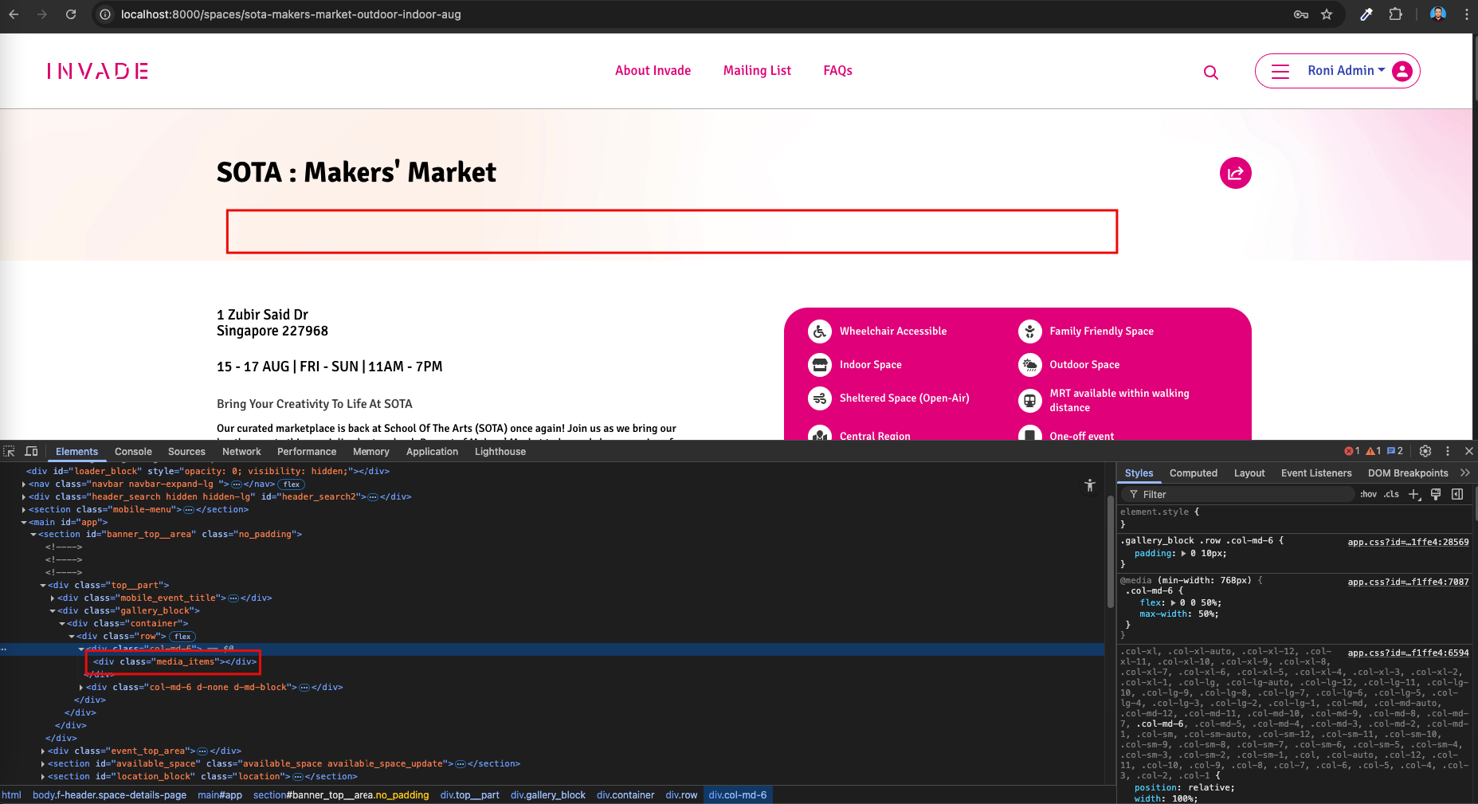Open the site search magnifier icon
Viewport: 1478px width, 804px height.
1210,73
